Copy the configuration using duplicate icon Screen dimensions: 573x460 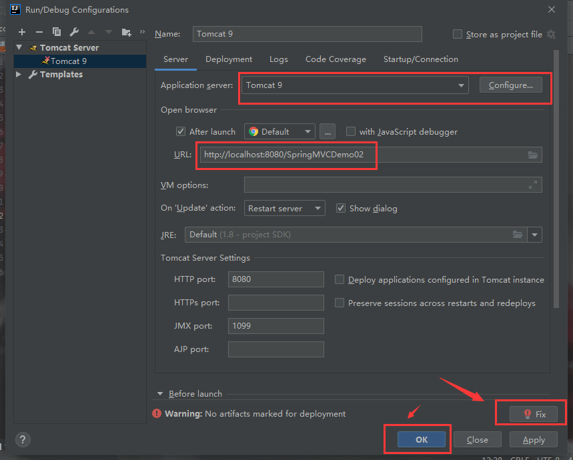point(57,32)
